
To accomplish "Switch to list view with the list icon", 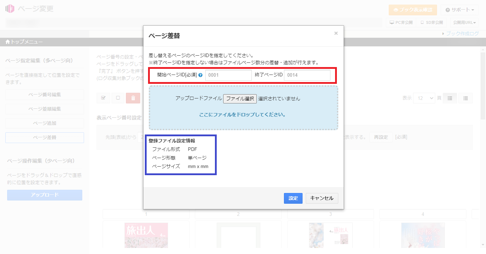I will [x=465, y=98].
